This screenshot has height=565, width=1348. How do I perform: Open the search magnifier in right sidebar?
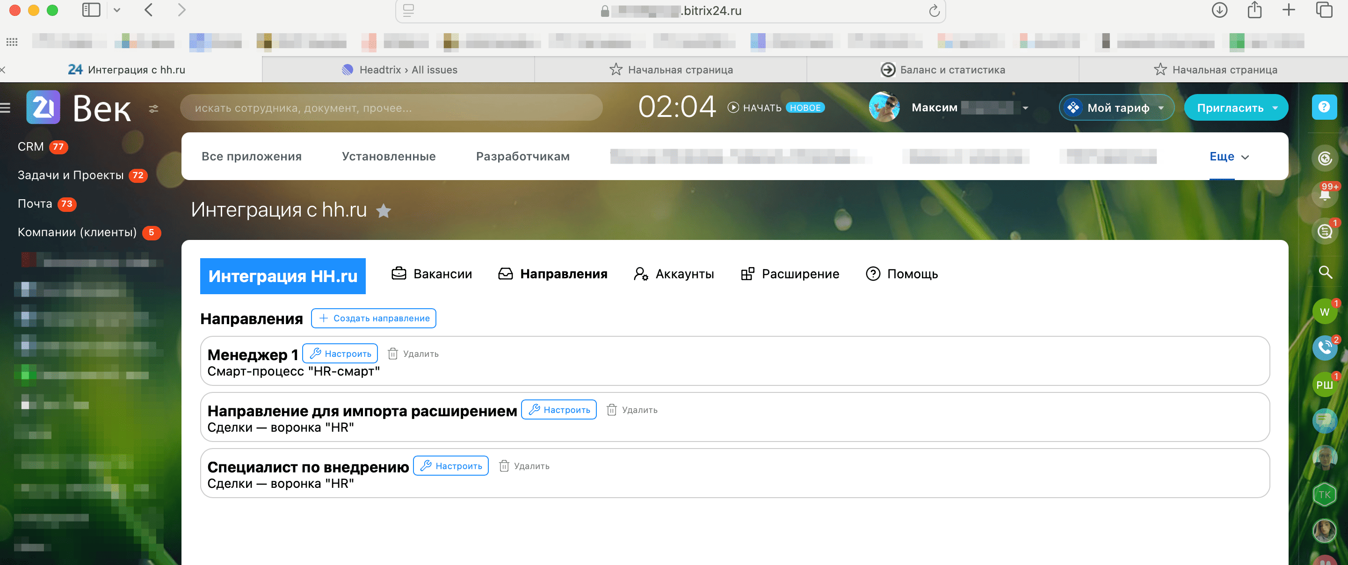(x=1325, y=272)
